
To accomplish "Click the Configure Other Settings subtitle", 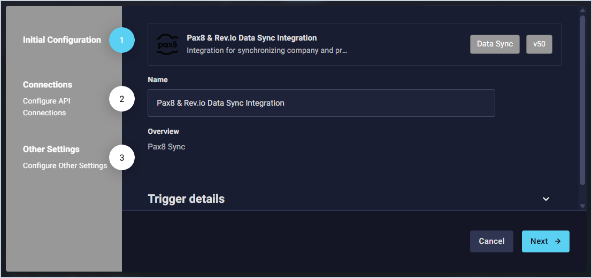I will click(x=65, y=165).
